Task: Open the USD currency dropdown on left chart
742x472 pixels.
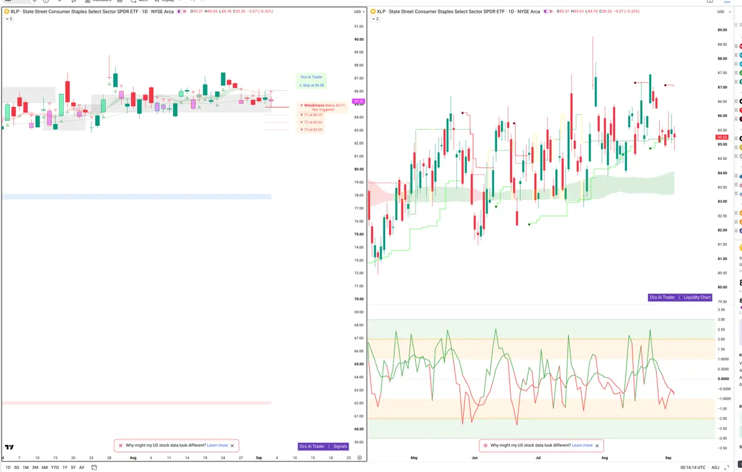Action: click(359, 12)
